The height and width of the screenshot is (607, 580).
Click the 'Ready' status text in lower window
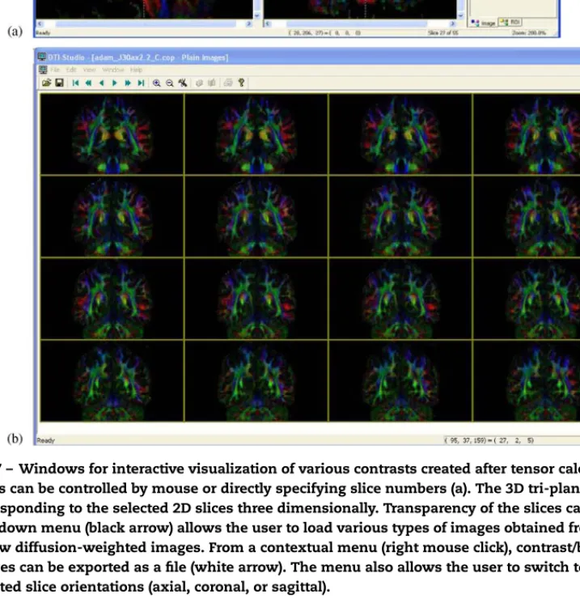pyautogui.click(x=45, y=440)
